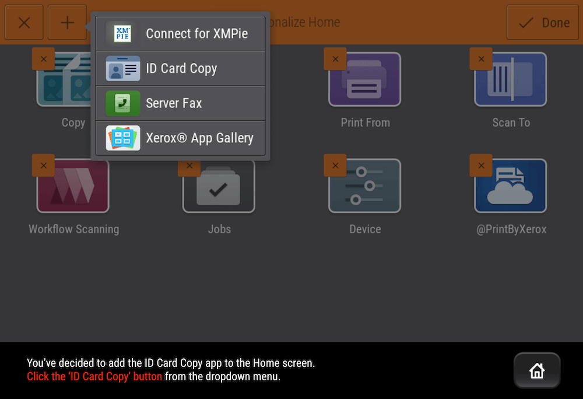The image size is (583, 399).
Task: Select the Print From app
Action: coord(364,80)
